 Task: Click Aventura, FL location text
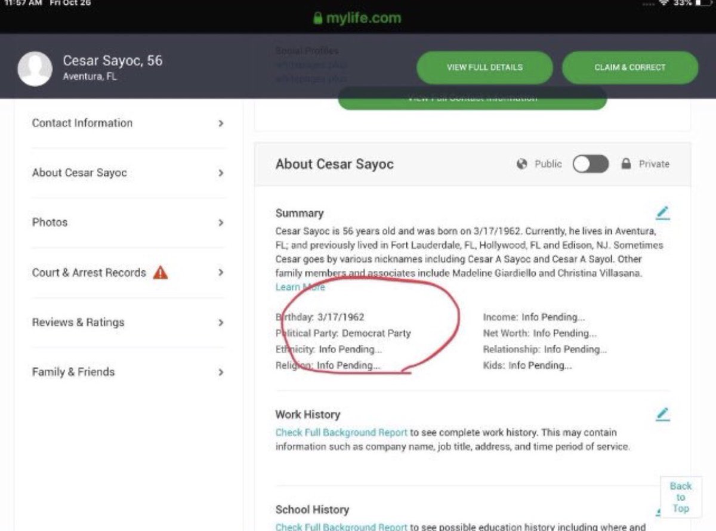90,77
